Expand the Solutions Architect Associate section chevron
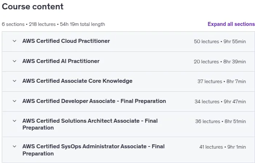255x163 pixels. (x=14, y=121)
